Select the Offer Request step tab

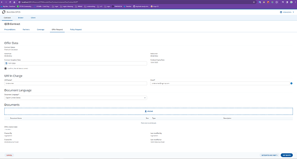click(x=57, y=30)
